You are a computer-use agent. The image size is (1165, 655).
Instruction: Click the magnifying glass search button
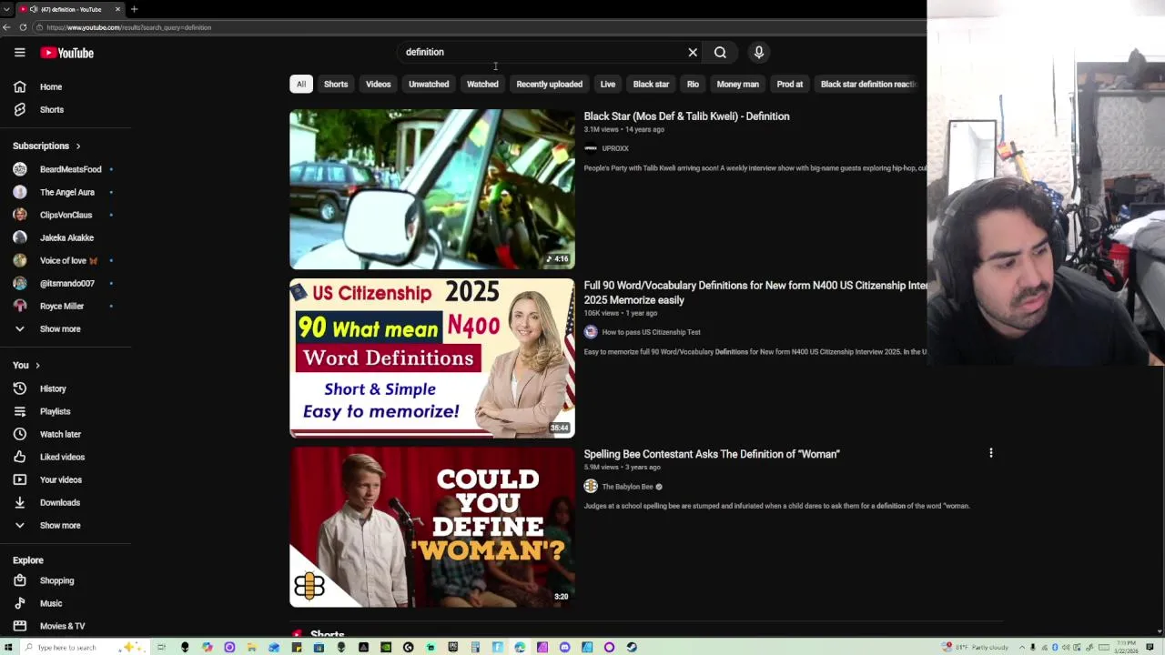[720, 52]
